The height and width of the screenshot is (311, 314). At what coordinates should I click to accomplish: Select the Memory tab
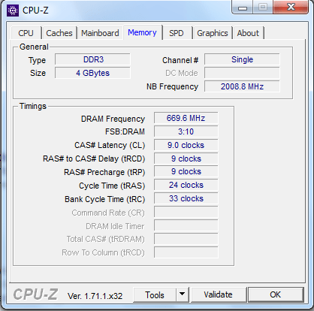(142, 32)
